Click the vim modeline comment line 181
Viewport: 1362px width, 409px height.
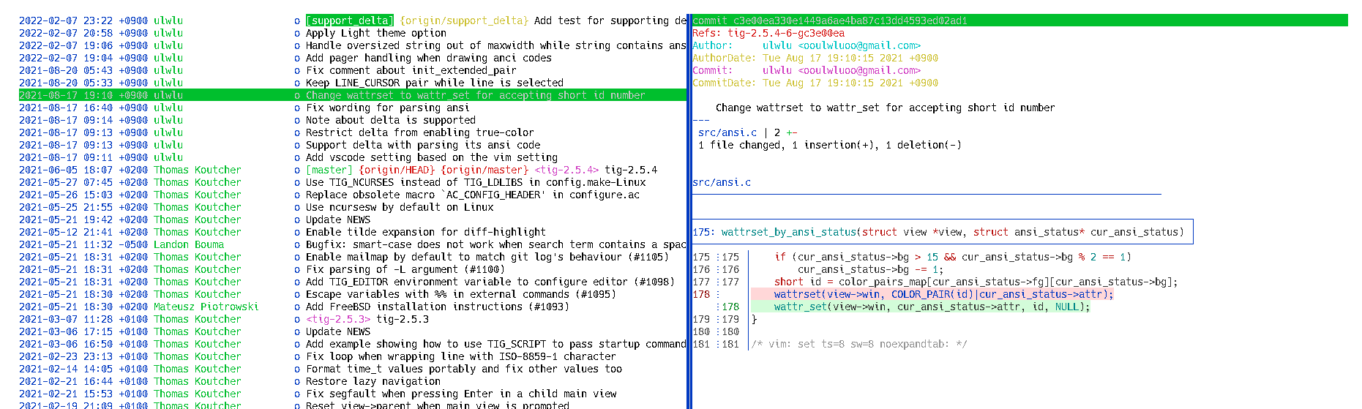pyautogui.click(x=830, y=344)
